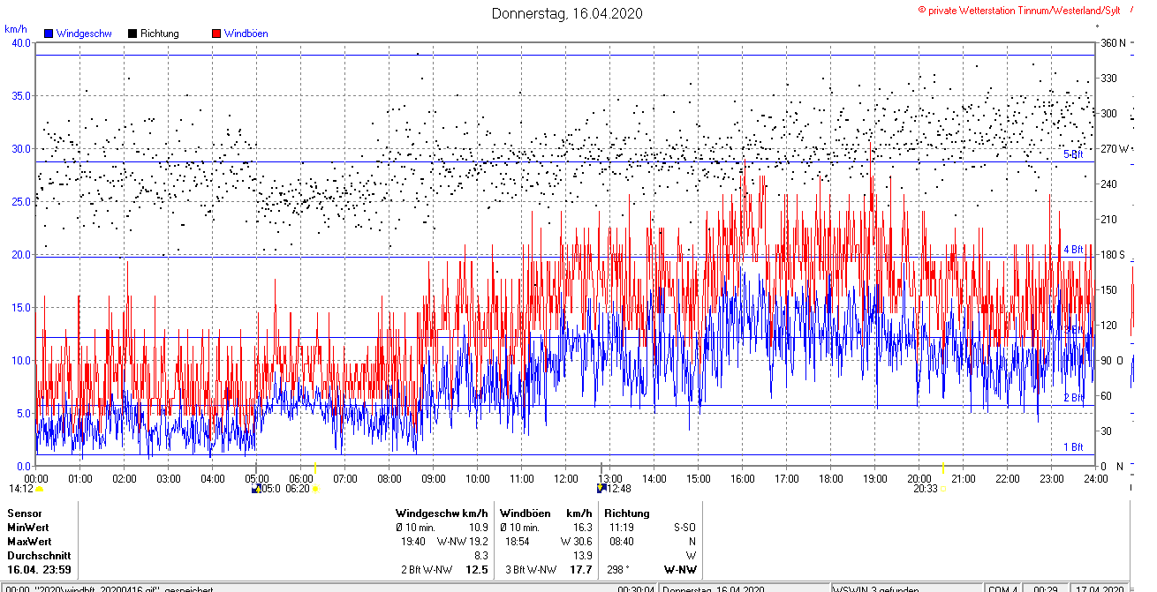
Task: Click the km/h axis unit label
Action: [16, 28]
